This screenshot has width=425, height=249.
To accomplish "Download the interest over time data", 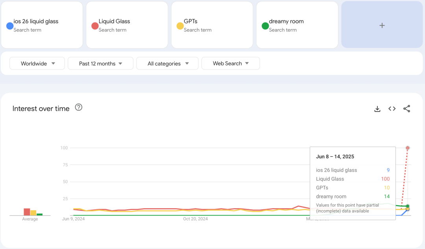I will point(377,109).
